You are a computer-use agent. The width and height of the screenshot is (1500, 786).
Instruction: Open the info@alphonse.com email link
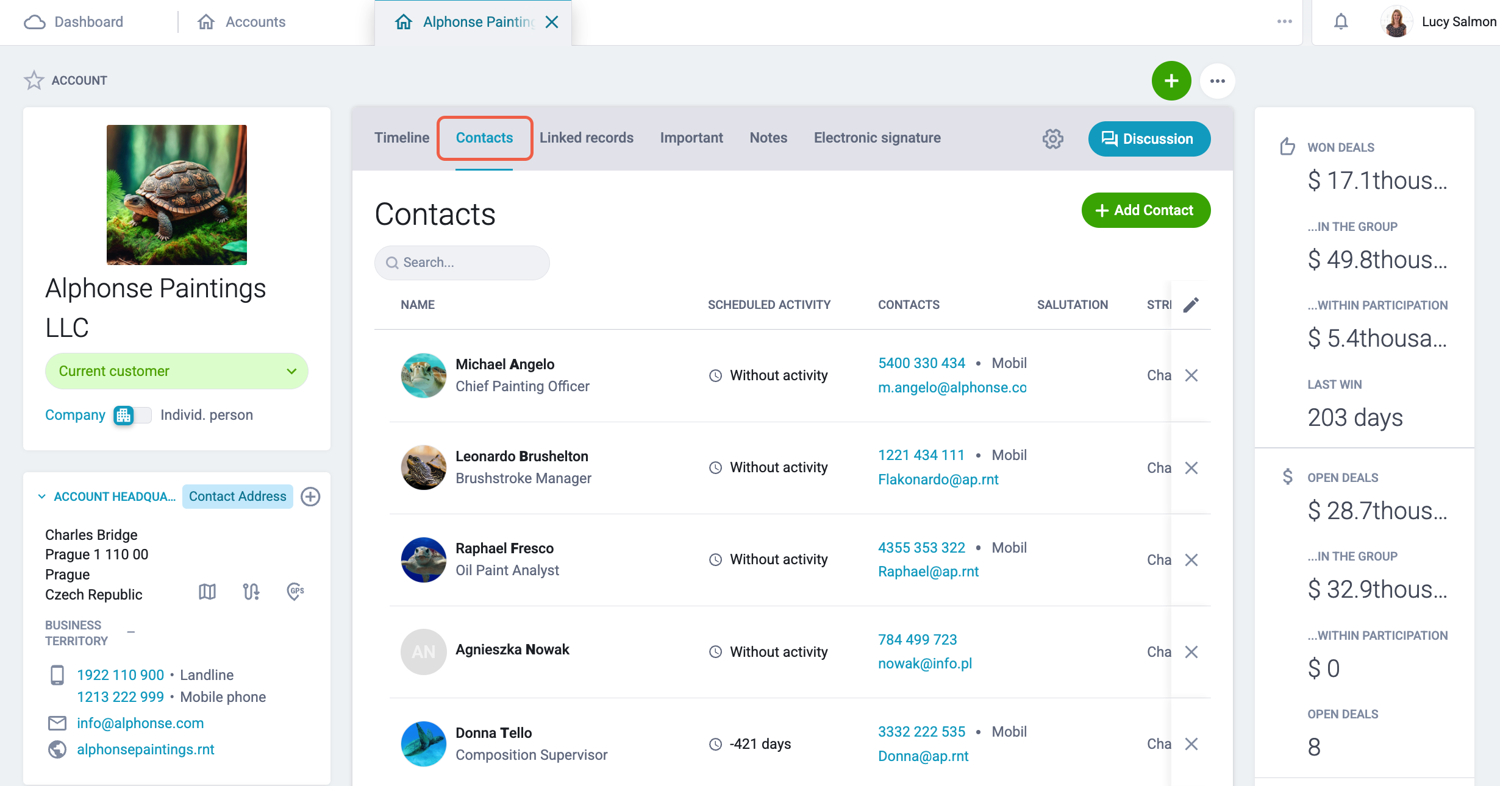tap(140, 723)
